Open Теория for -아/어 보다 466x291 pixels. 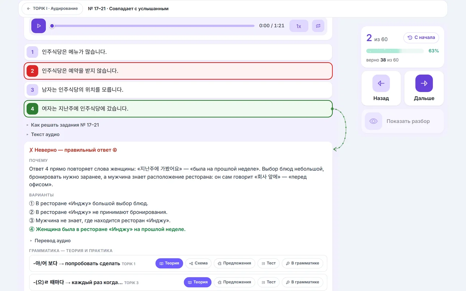pyautogui.click(x=169, y=263)
